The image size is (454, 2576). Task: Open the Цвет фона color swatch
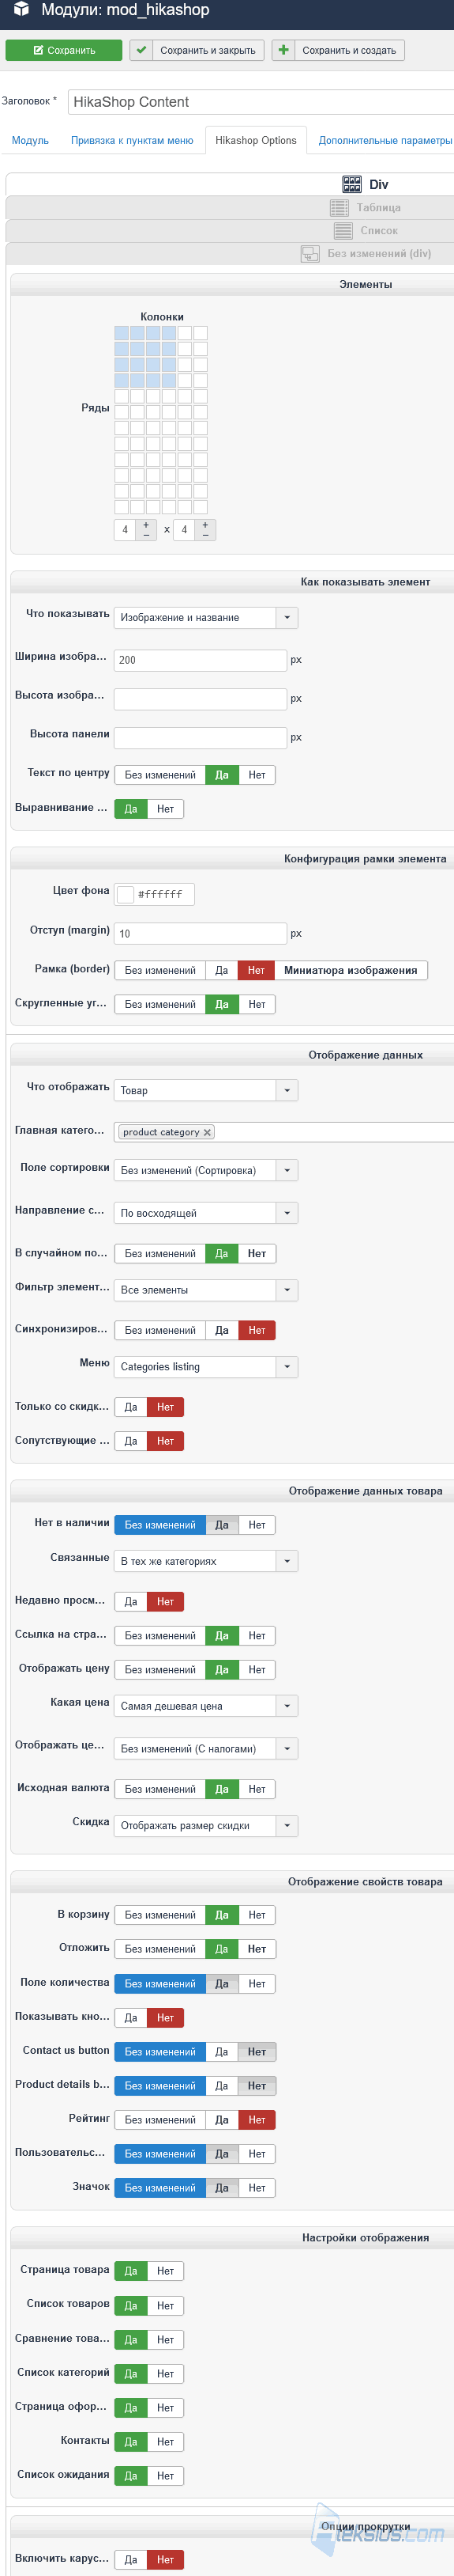pyautogui.click(x=126, y=894)
